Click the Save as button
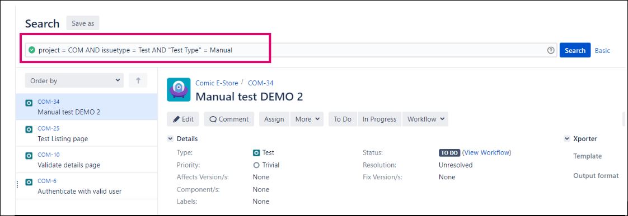 (x=83, y=23)
